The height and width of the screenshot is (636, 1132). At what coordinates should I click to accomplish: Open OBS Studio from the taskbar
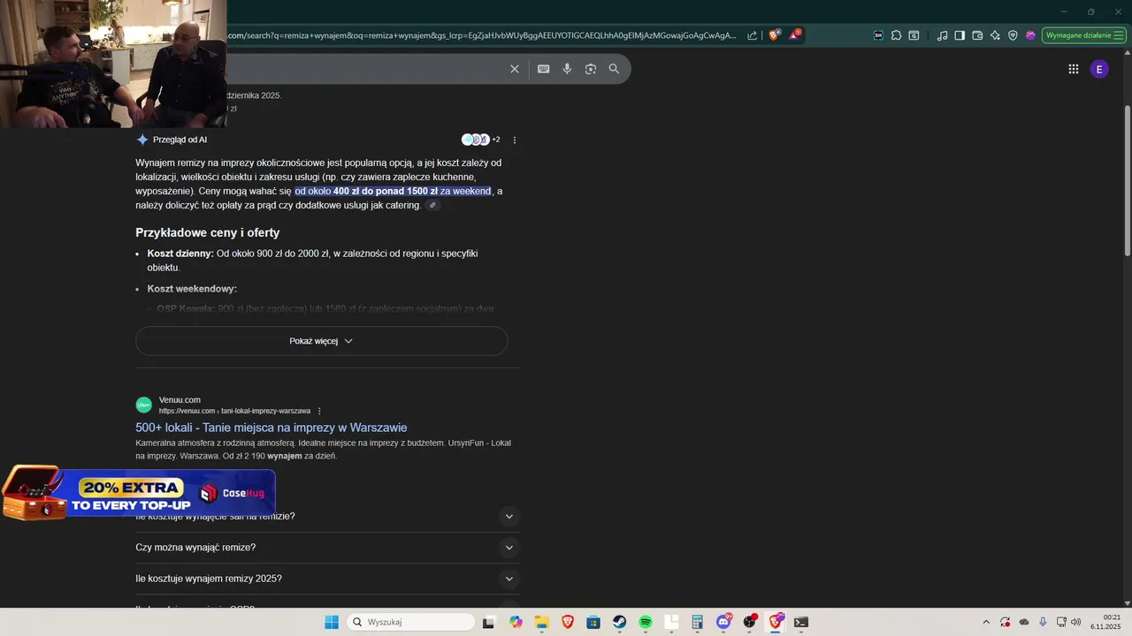click(x=750, y=622)
